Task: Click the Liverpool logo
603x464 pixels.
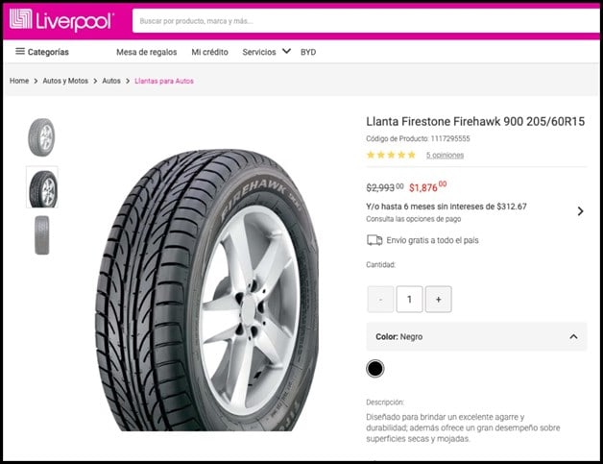Action: tap(61, 19)
